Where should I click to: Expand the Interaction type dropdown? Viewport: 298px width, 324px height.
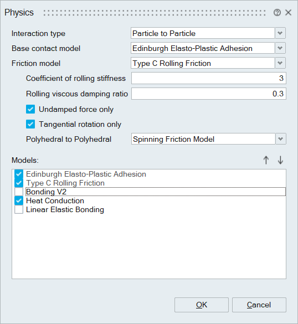coord(280,33)
